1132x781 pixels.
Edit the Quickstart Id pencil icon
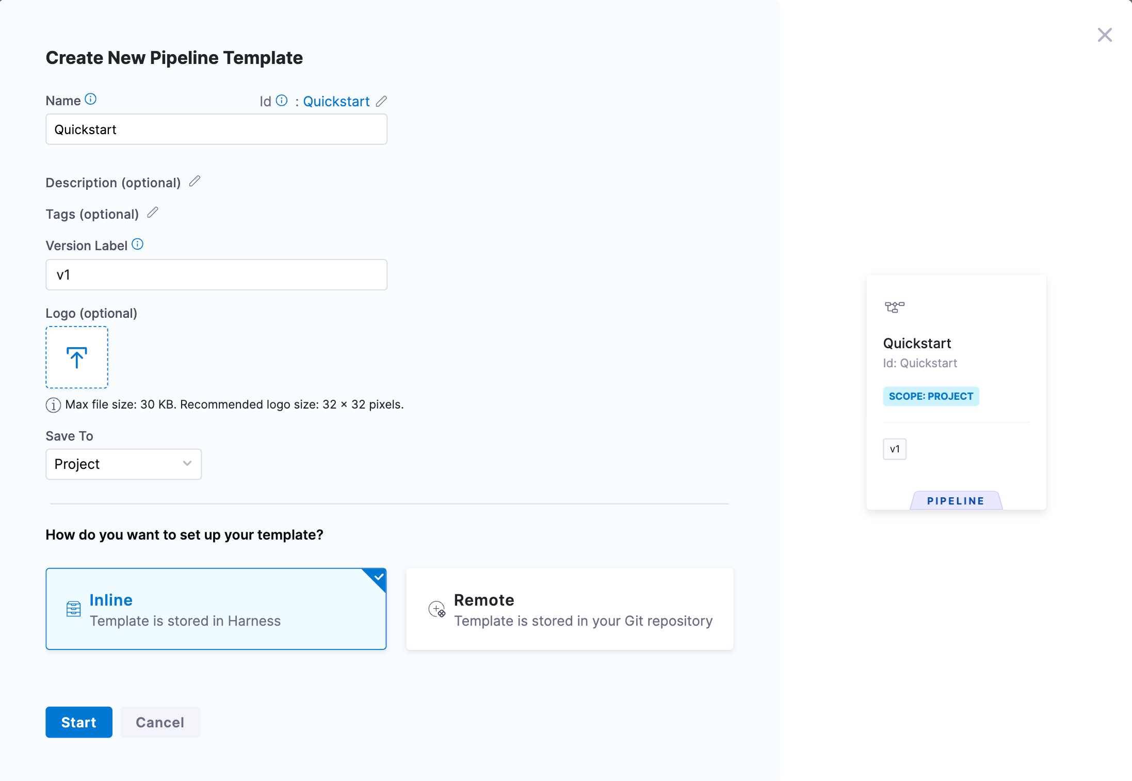click(x=381, y=101)
